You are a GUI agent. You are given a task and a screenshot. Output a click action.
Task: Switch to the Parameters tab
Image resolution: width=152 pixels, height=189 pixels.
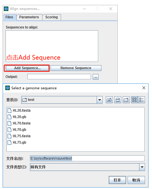point(29,17)
